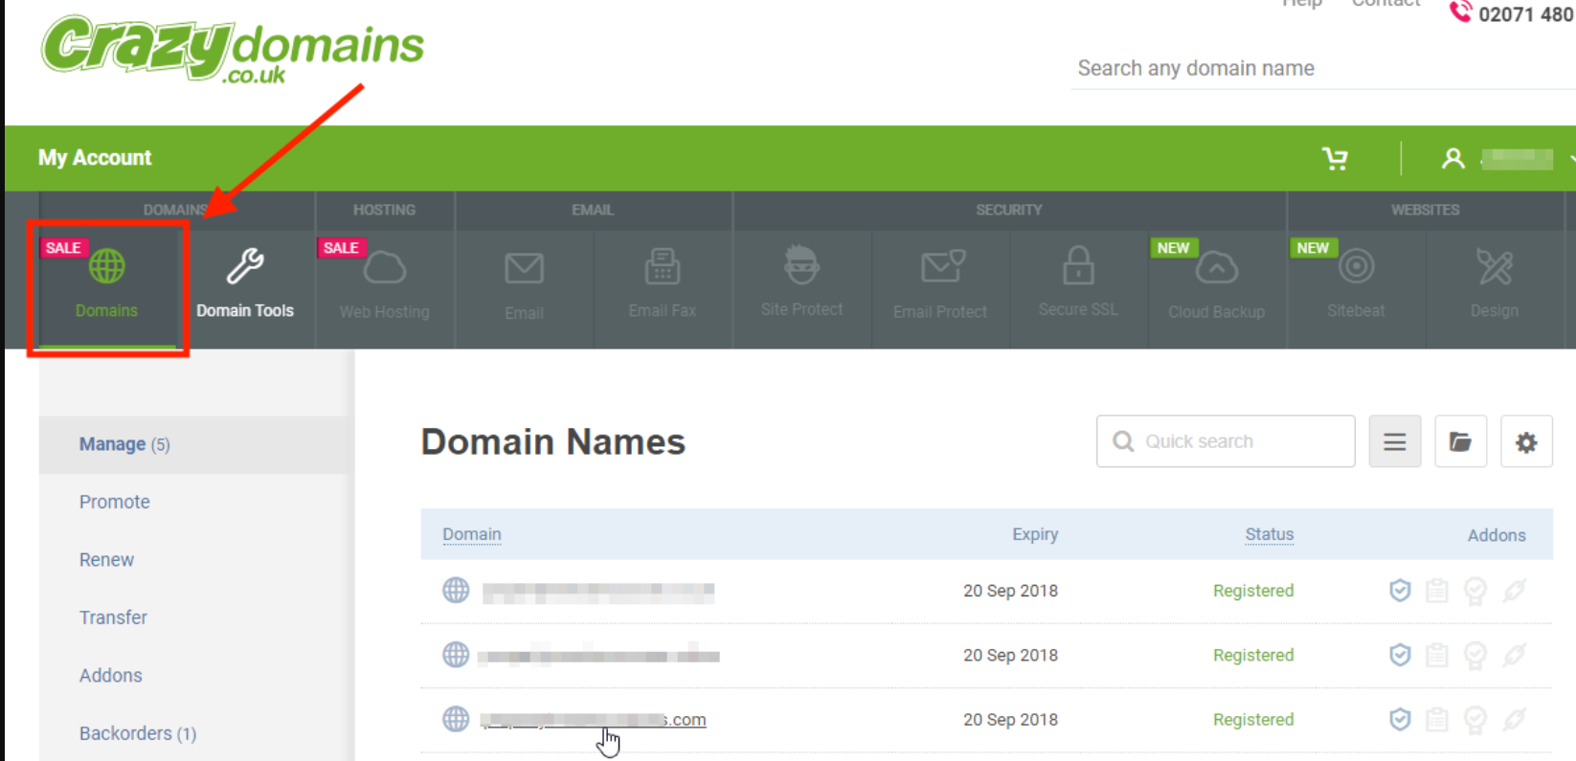Screen dimensions: 1576x761
Task: Open Domain Tools wrench icon
Action: click(x=245, y=267)
